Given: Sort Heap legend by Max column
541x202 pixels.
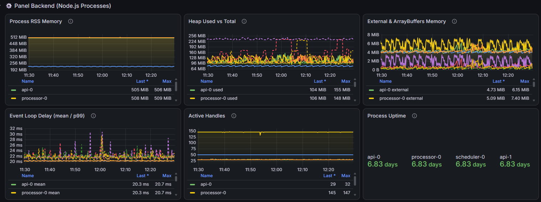Looking at the screenshot, I should [346, 81].
